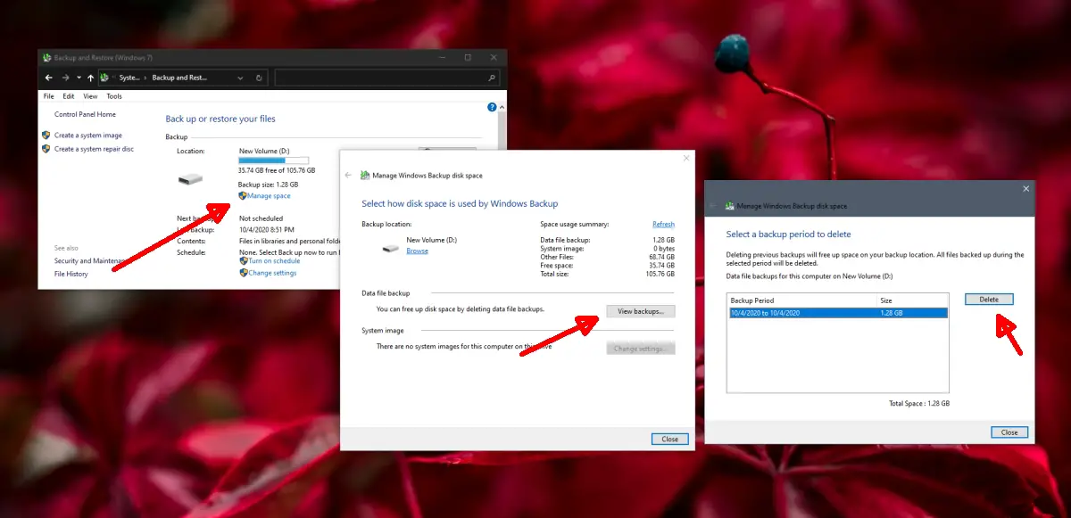Click X on middle Manage Windows Backup dialog

(x=686, y=158)
